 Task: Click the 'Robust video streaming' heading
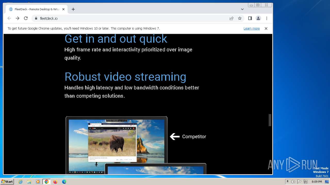pos(125,77)
